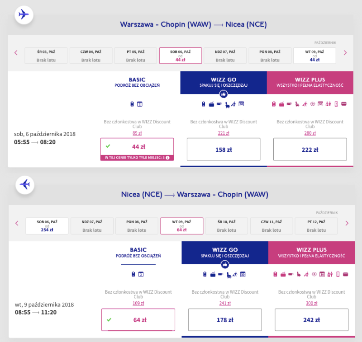Click the 'Nicea (NCE) → Warszawa - Chopin (WAW)' heading
This screenshot has height=342, width=362.
tap(195, 194)
